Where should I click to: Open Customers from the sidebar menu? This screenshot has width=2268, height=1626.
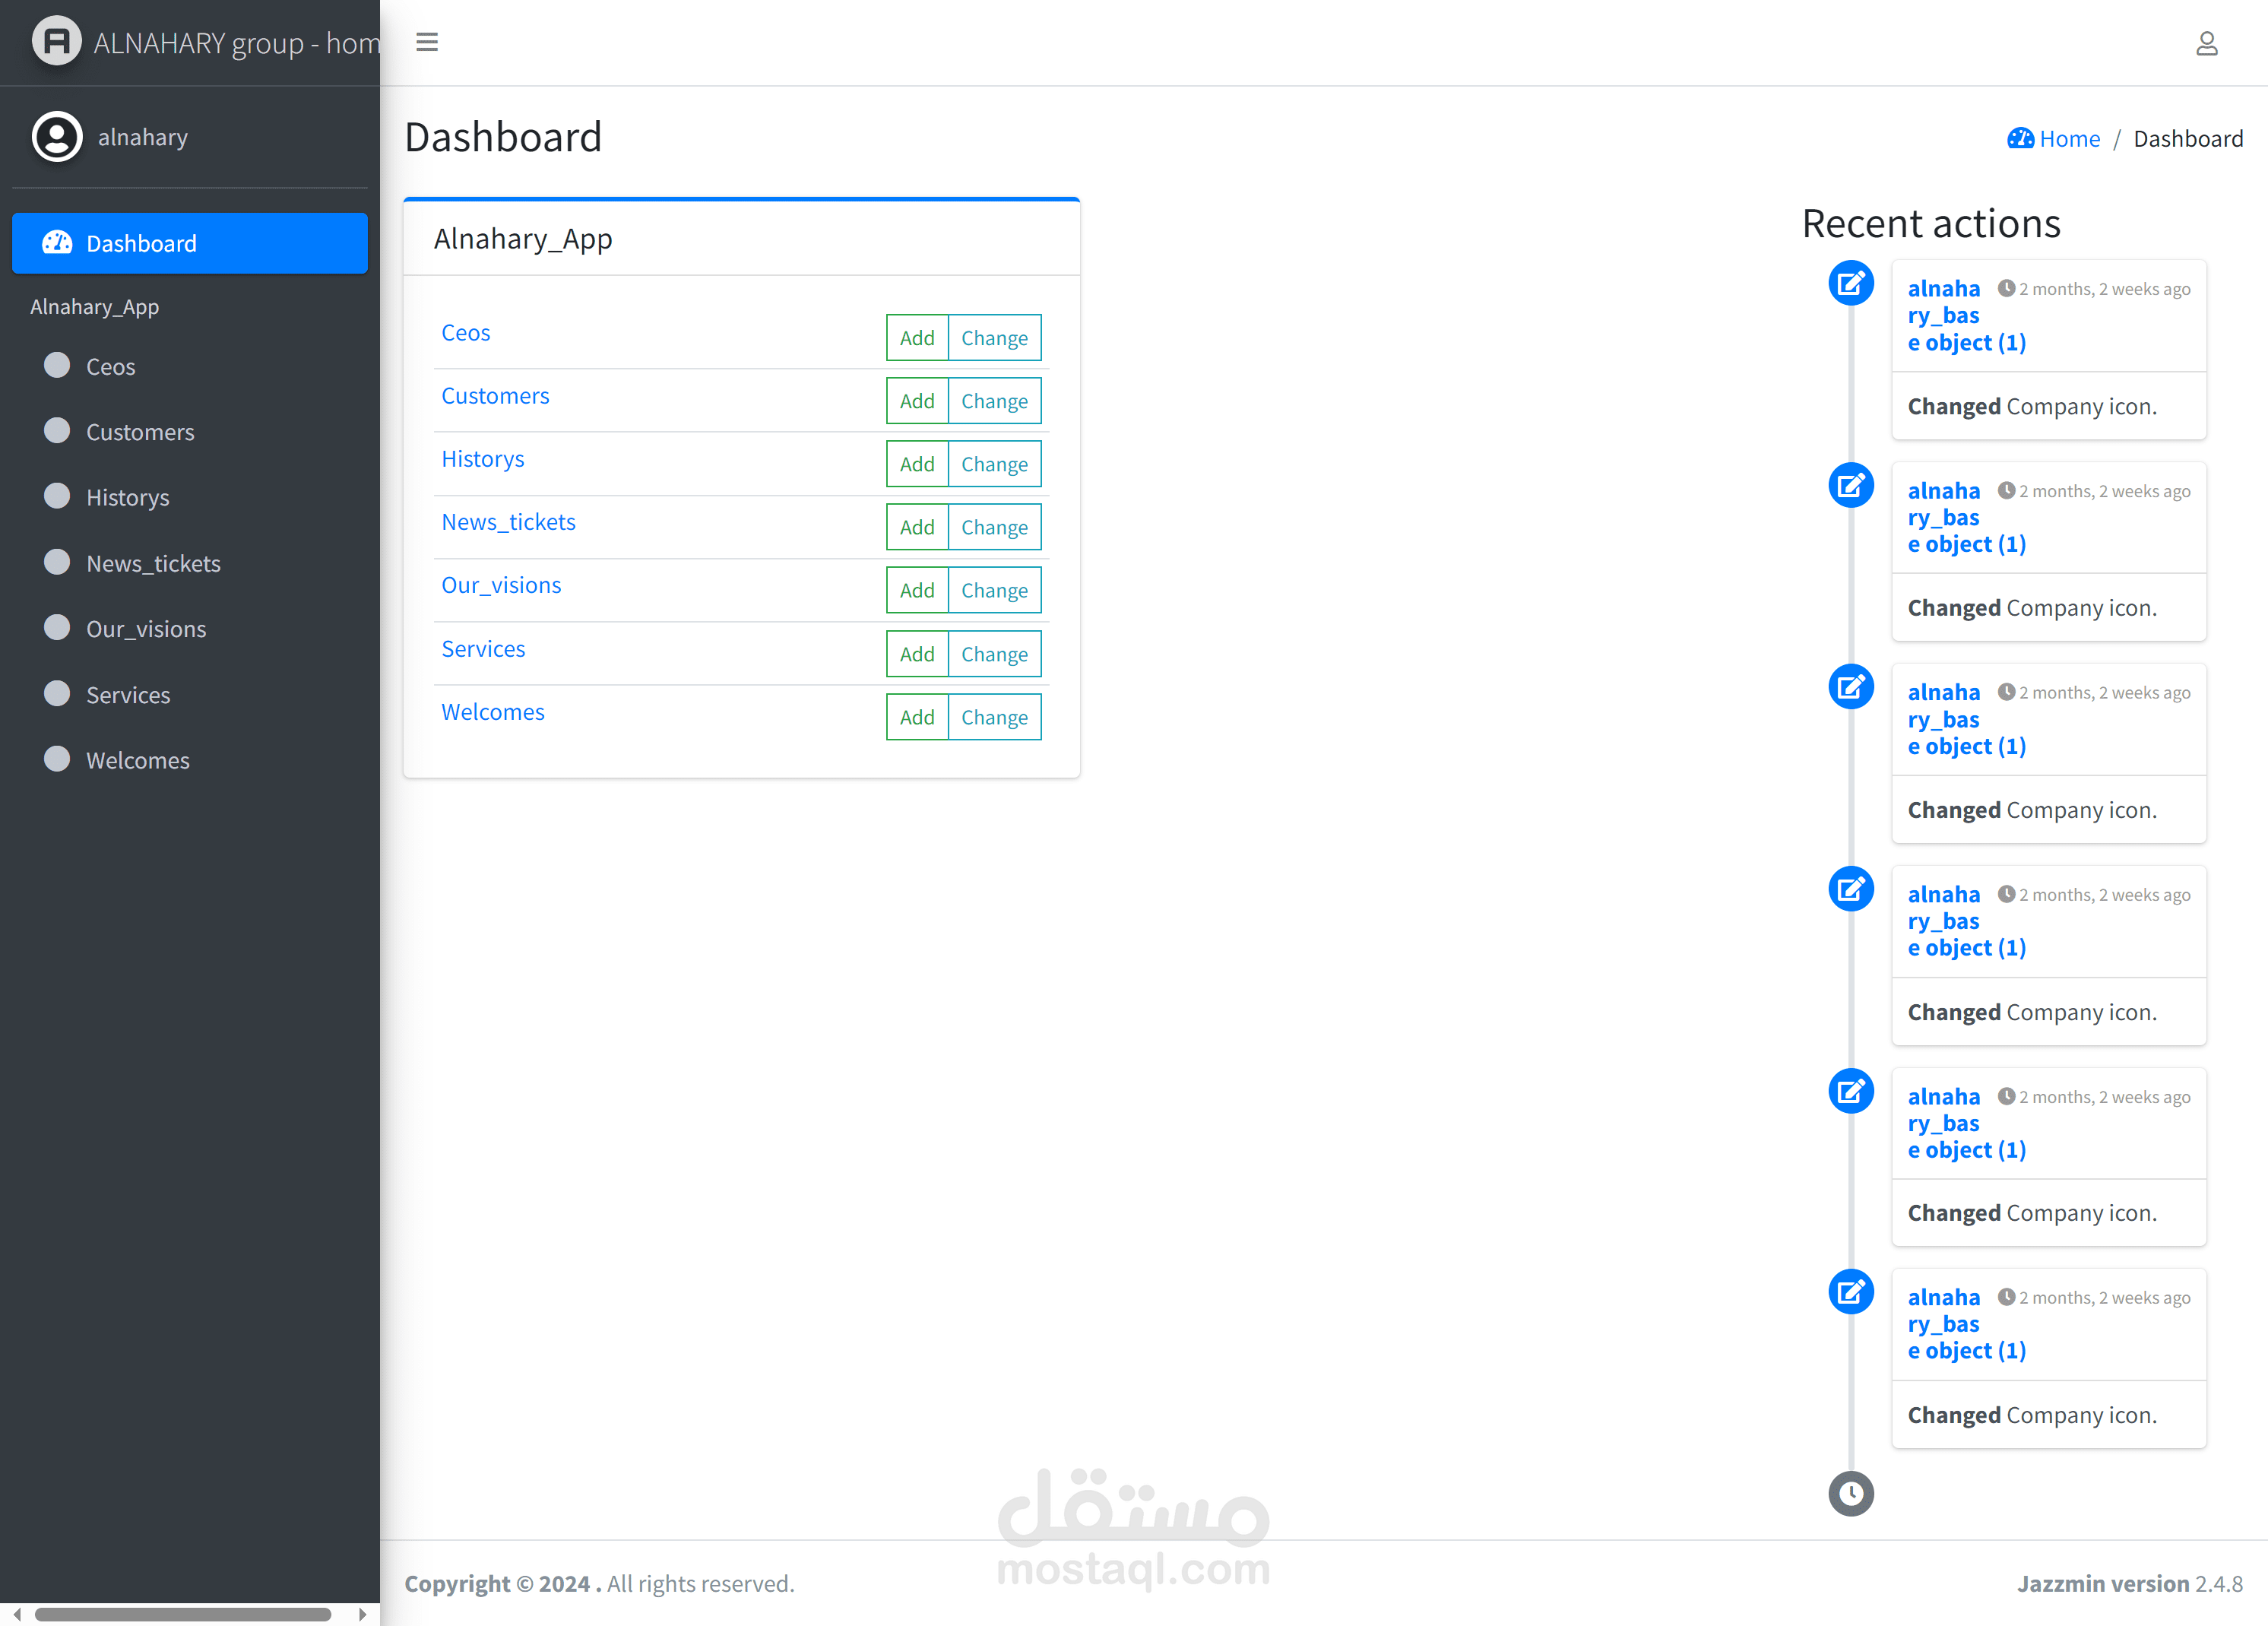[x=140, y=432]
